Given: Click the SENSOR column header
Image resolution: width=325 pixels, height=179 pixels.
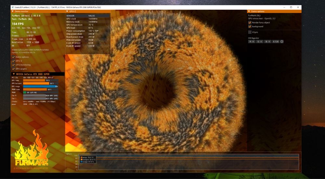Looking at the screenshot, I should click(x=70, y=16).
